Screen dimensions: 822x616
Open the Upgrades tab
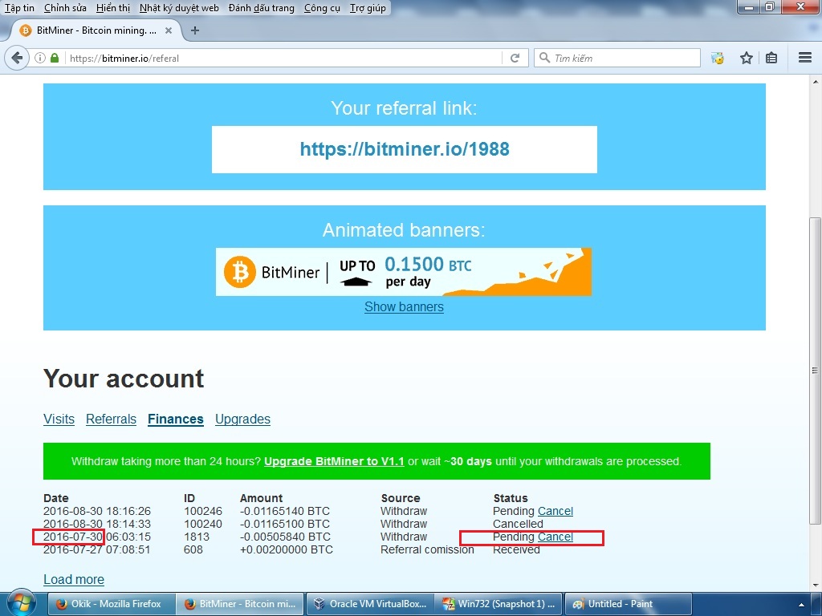(x=242, y=419)
